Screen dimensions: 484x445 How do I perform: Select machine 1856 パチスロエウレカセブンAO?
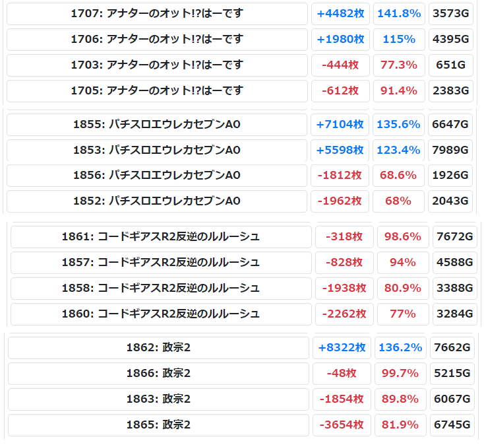pos(157,176)
